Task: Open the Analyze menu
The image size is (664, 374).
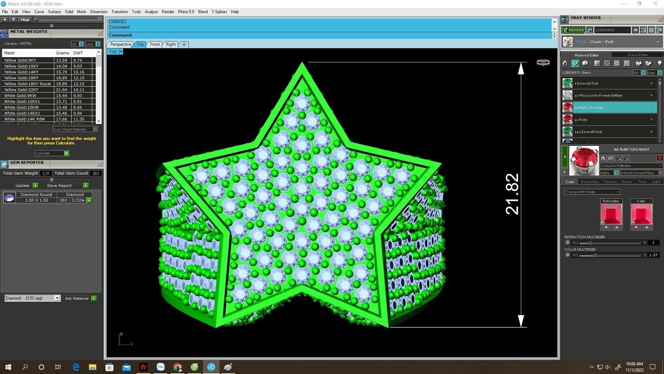Action: 151,12
